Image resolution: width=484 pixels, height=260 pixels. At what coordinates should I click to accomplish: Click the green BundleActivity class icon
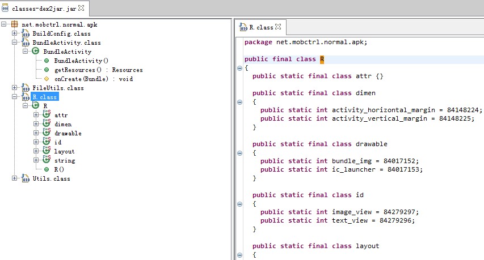pos(36,51)
